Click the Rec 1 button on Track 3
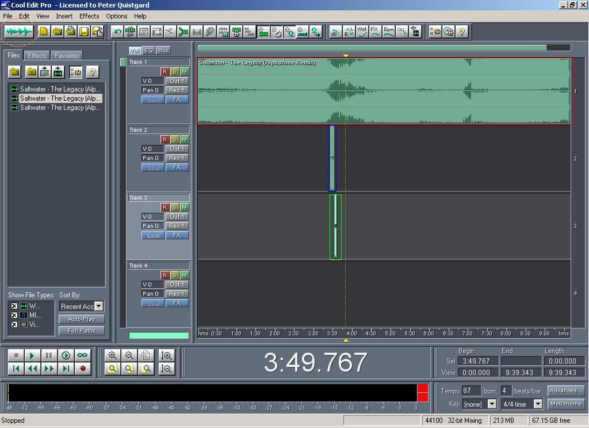 177,226
